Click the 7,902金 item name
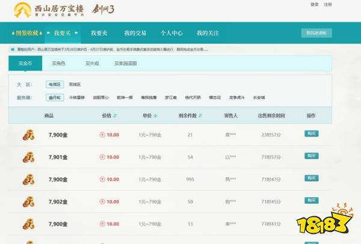The width and height of the screenshot is (361, 244). (58, 202)
